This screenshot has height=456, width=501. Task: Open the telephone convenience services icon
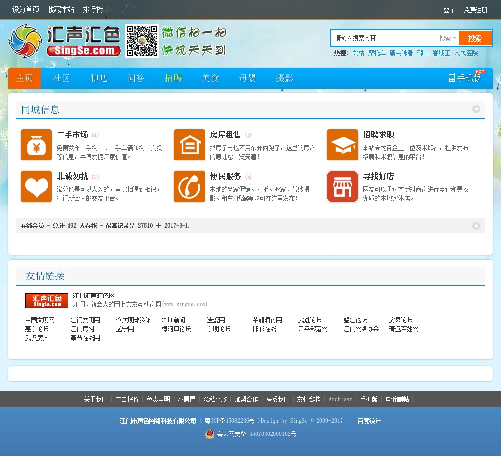pos(189,186)
